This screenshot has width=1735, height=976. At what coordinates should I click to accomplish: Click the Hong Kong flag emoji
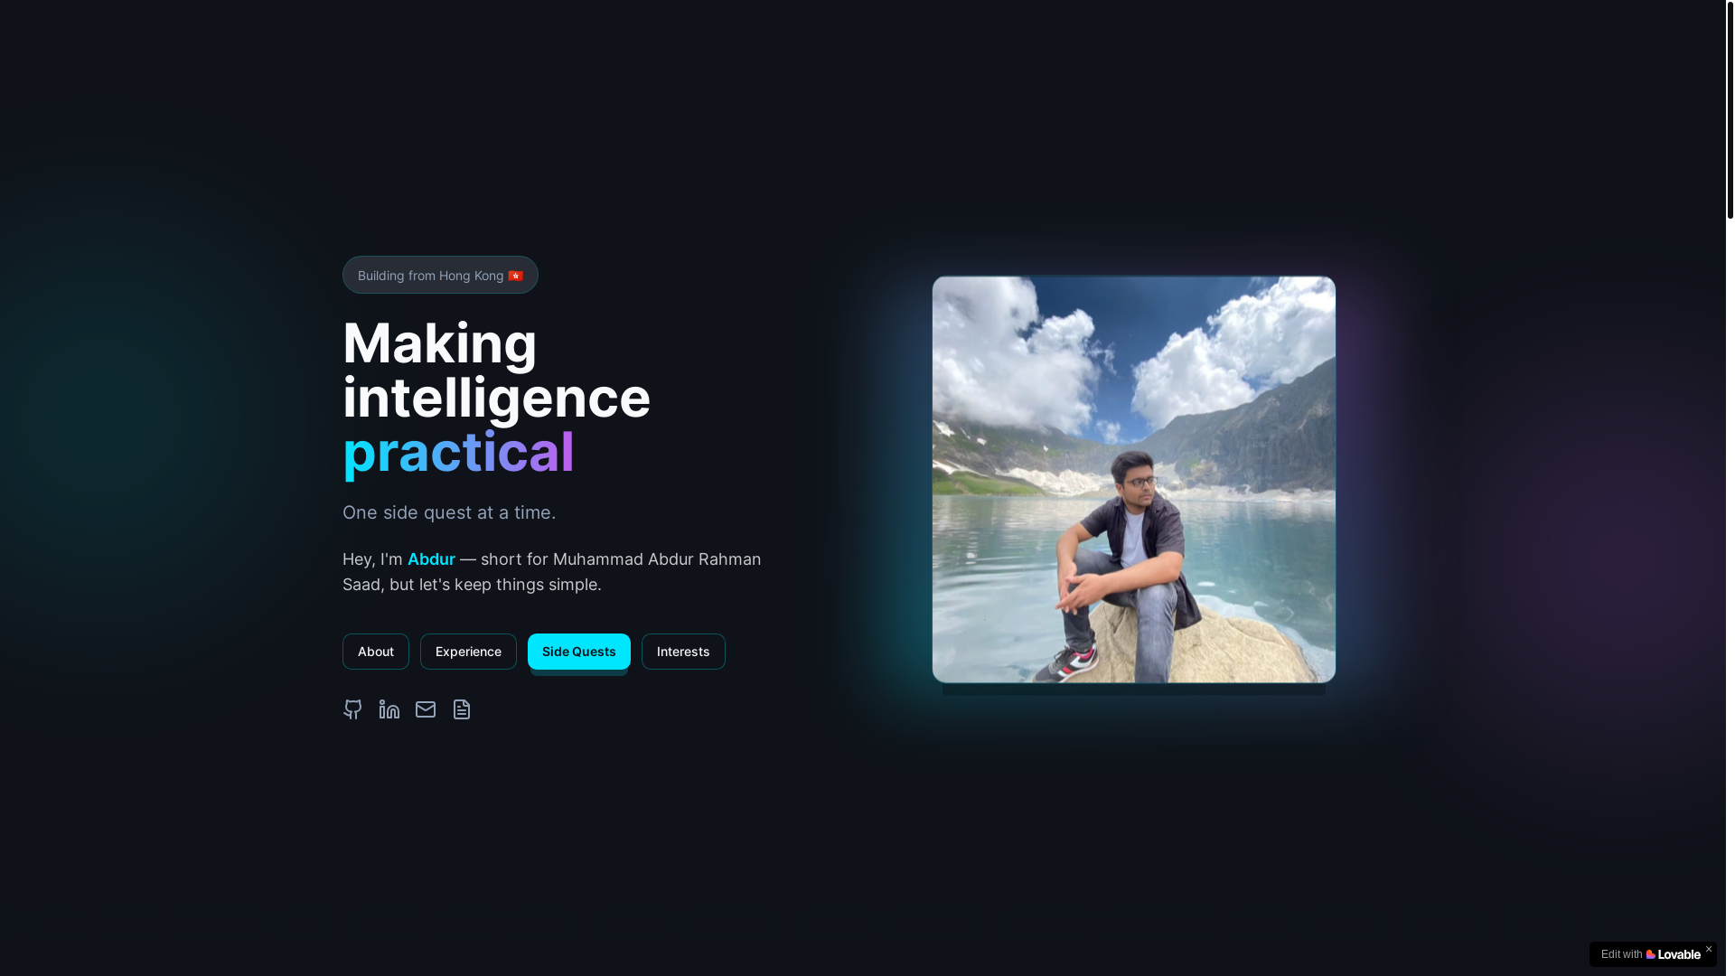coord(515,276)
